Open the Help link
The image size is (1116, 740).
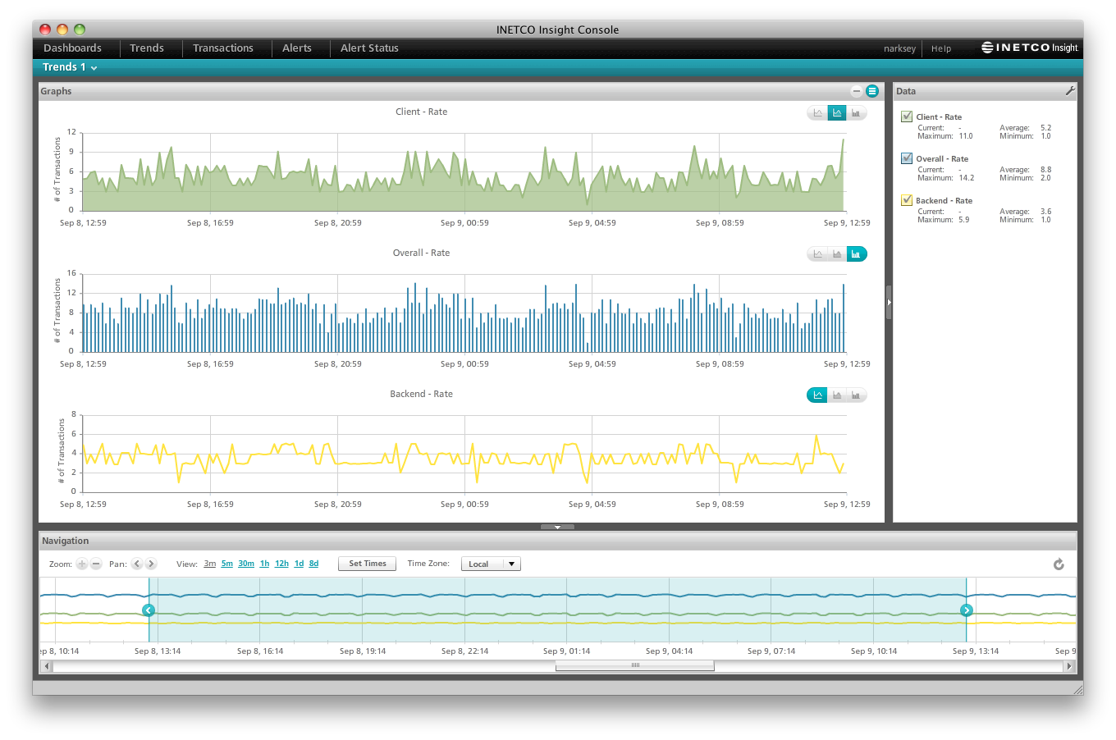[941, 48]
